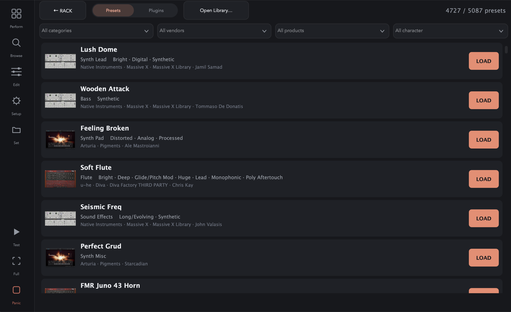
Task: Click the Starcadian author text
Action: click(136, 264)
